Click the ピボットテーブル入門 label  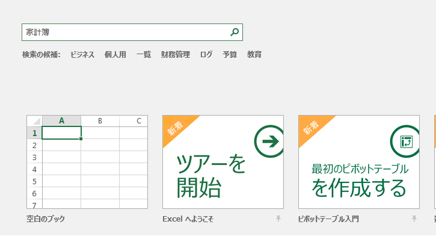pos(328,219)
